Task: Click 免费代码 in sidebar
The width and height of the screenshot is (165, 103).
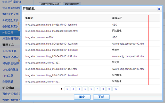Action: [x=8, y=81]
